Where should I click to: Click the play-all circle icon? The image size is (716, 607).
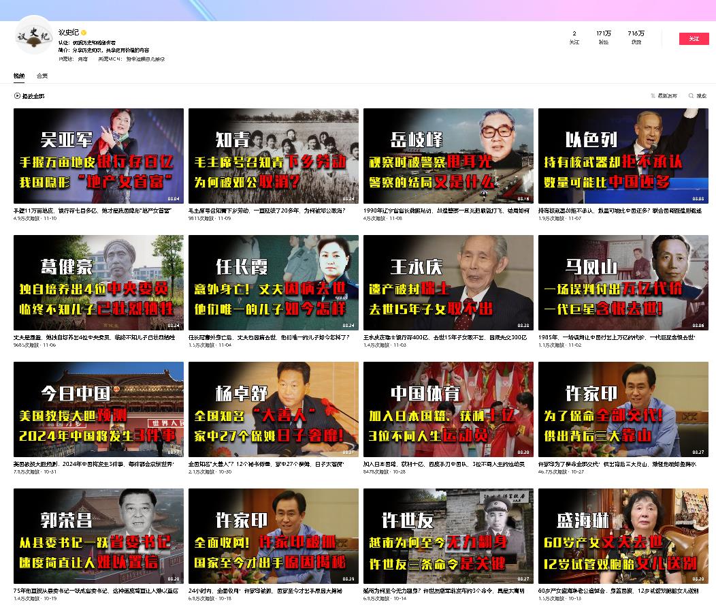17,96
